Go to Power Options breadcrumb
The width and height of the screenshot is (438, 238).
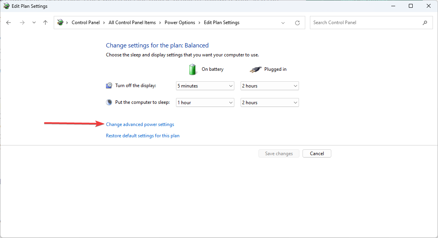[x=180, y=23]
